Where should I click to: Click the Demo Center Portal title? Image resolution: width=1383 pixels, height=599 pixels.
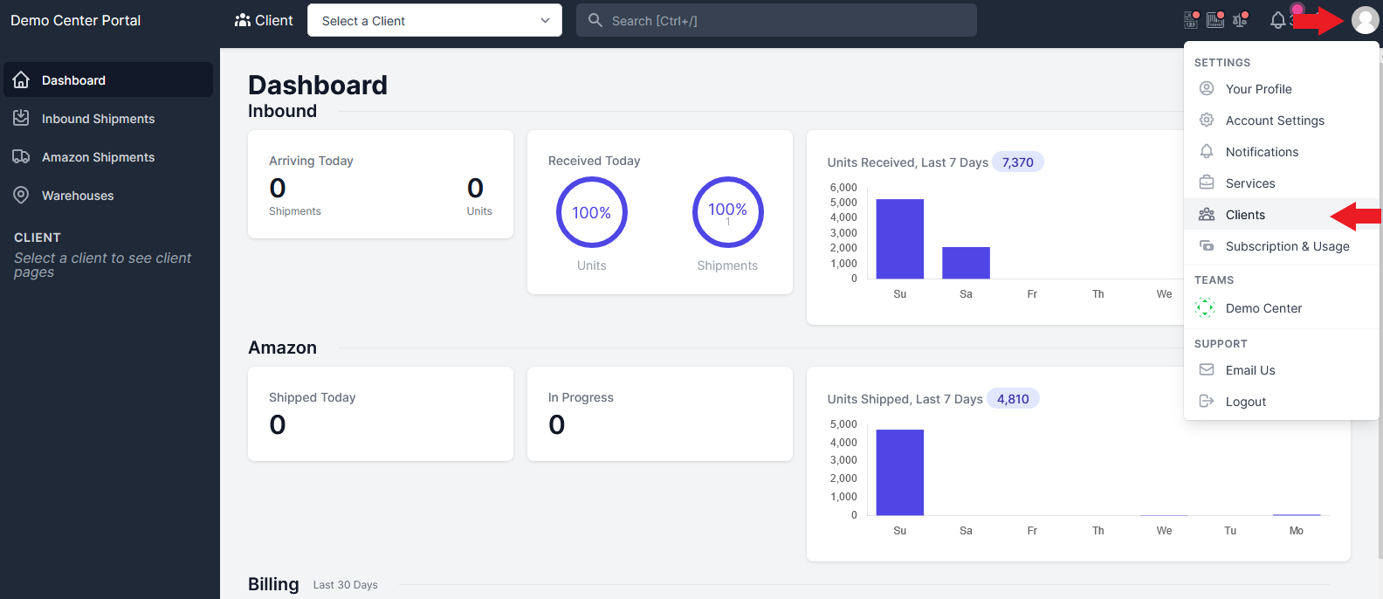75,20
